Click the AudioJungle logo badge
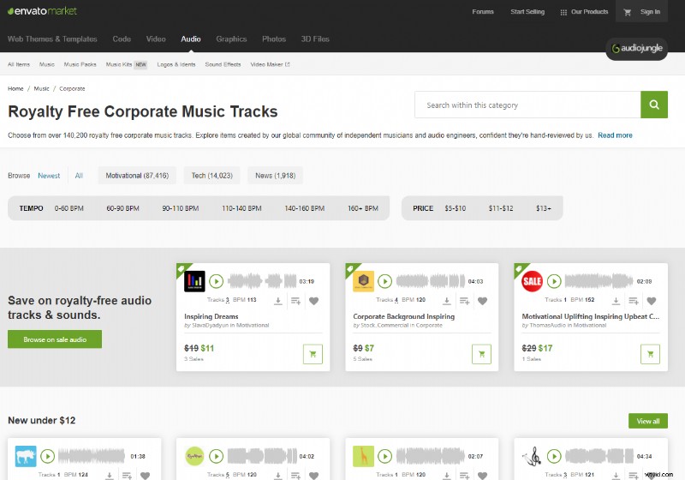The width and height of the screenshot is (685, 480). click(x=636, y=49)
